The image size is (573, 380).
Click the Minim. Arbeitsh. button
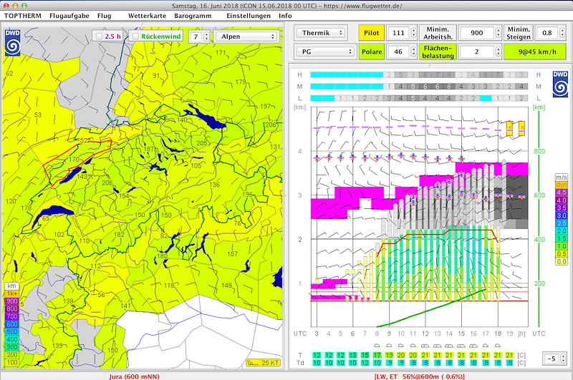(438, 33)
